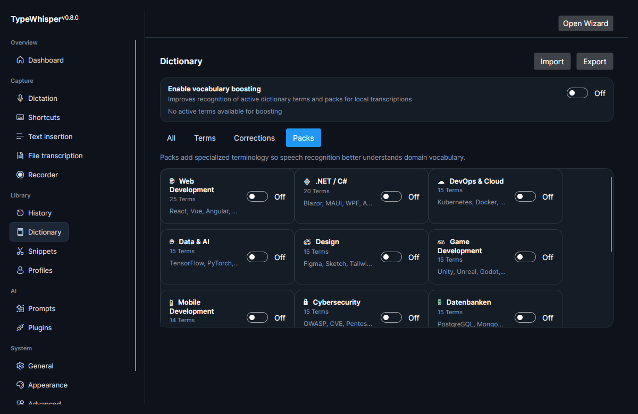
Task: Toggle the Cybersecurity pack on
Action: point(391,318)
